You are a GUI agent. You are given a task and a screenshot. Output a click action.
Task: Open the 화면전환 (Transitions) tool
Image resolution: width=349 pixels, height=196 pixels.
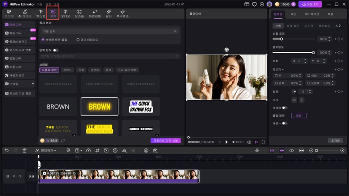tap(95, 14)
